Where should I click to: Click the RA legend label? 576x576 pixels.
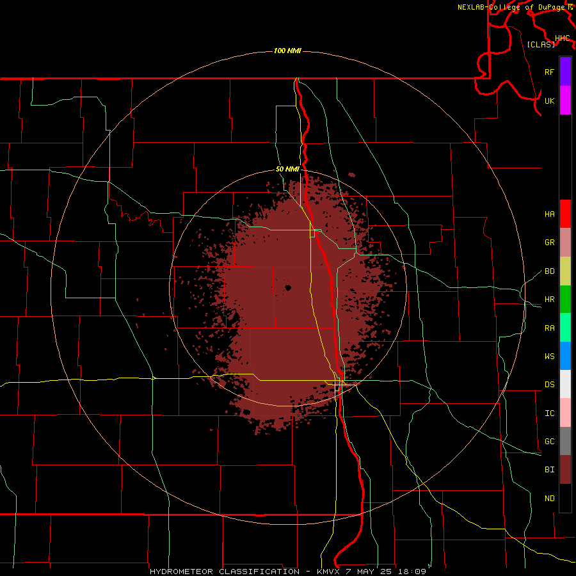pos(550,328)
